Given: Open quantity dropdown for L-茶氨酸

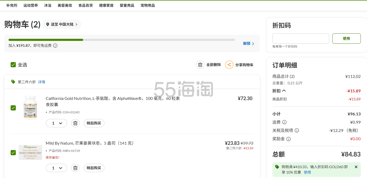Looking at the screenshot, I should pyautogui.click(x=56, y=123).
